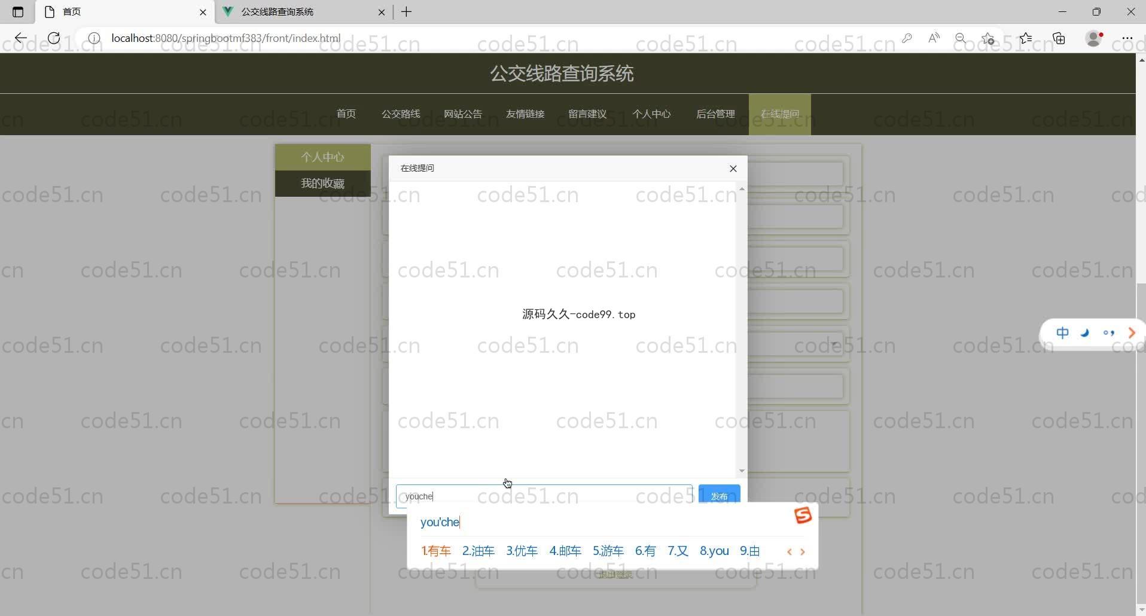
Task: Open the favorites list
Action: pos(1026,38)
